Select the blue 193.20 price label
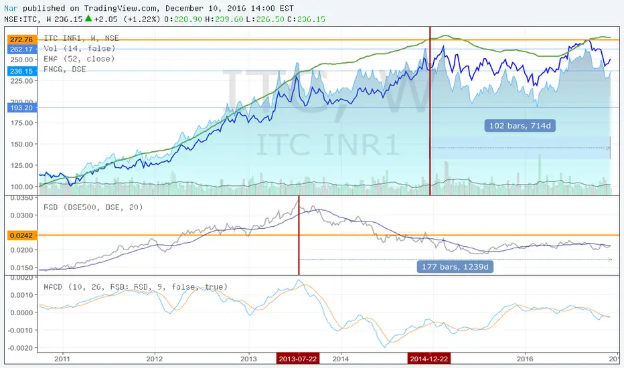This screenshot has width=624, height=368. pos(22,108)
